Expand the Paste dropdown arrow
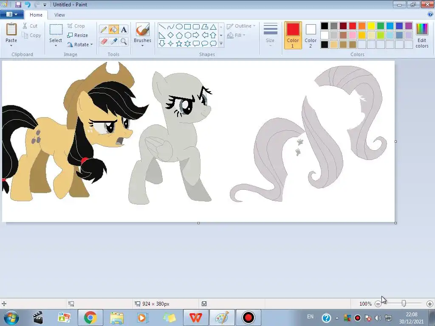This screenshot has width=435, height=326. [x=11, y=45]
